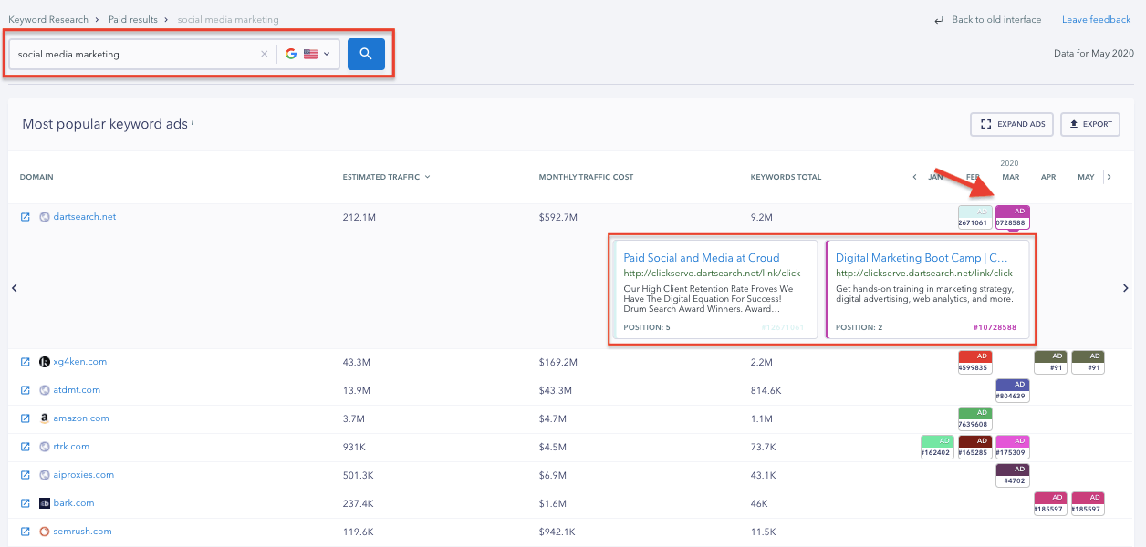
Task: Open xg4ken.com external link icon
Action: click(x=26, y=362)
